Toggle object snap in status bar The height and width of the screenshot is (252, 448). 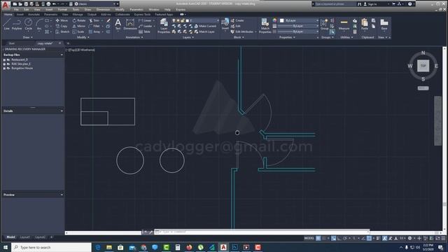369,238
